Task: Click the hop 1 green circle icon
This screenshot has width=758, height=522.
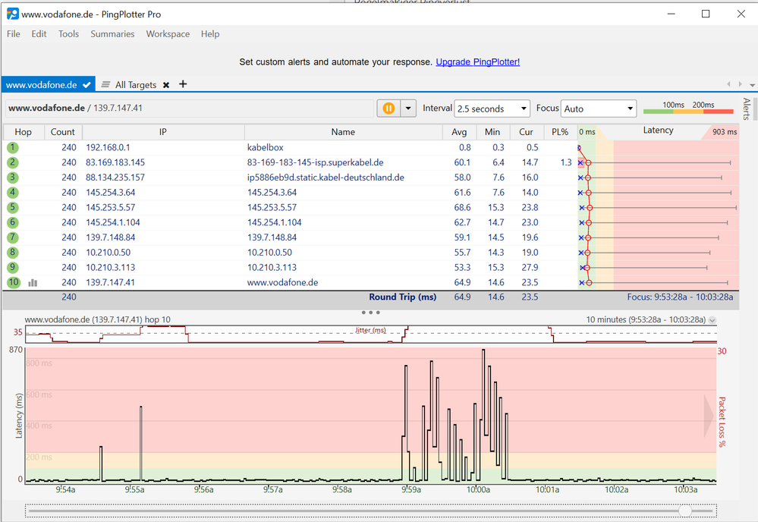Action: tap(13, 147)
